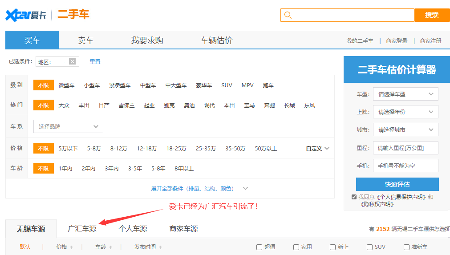
Task: Select 不限 in the 级别 row
Action: tap(43, 85)
